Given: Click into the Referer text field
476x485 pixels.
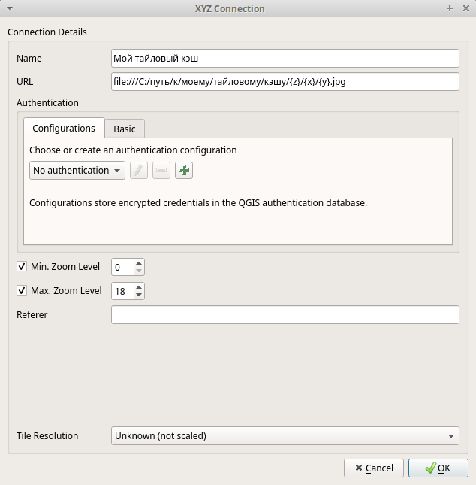Looking at the screenshot, I should click(285, 315).
